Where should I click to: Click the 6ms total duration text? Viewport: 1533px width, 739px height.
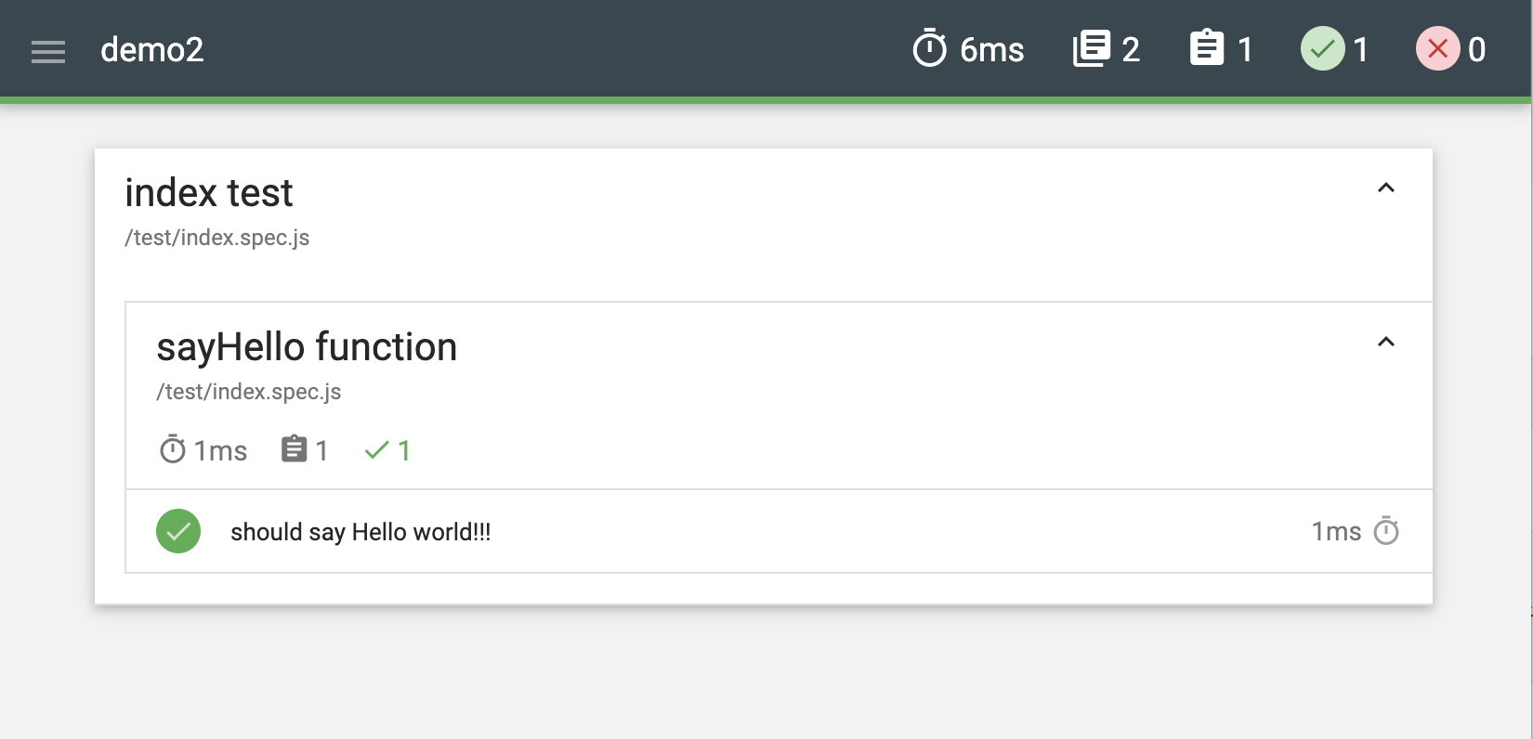click(x=991, y=49)
